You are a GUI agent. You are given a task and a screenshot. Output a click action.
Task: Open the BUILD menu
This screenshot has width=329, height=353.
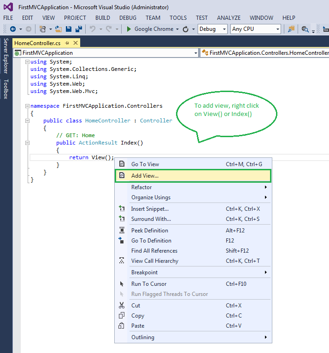click(x=103, y=18)
